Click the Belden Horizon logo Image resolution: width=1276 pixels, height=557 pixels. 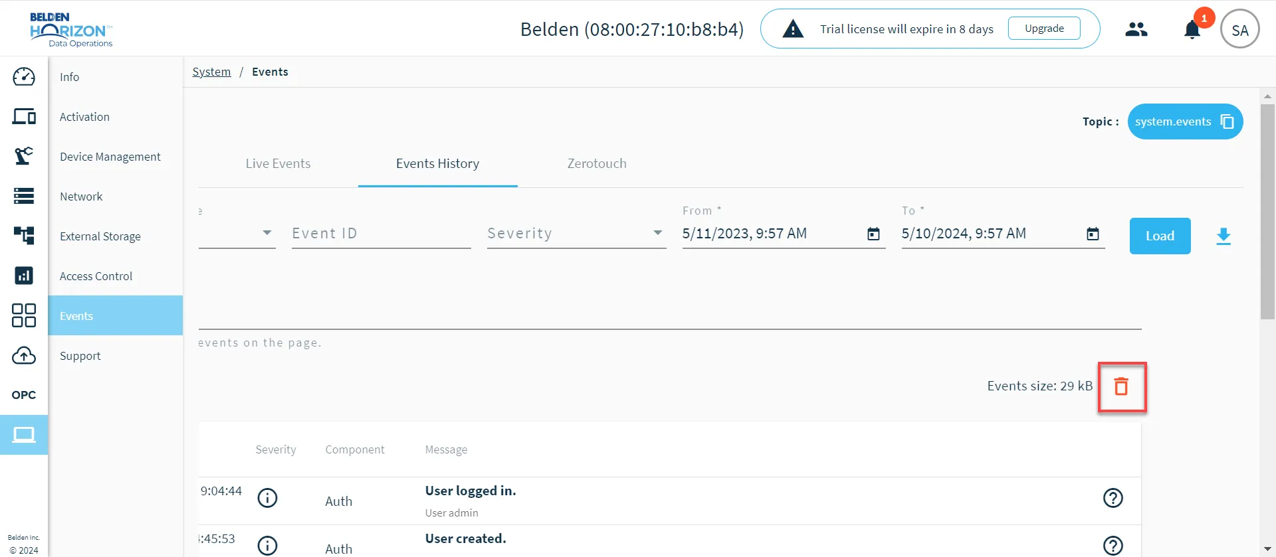71,30
